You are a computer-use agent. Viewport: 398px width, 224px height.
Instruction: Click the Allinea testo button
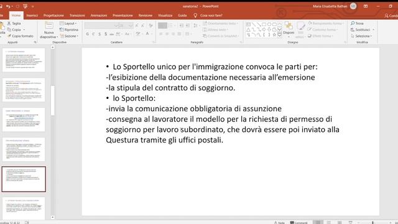point(215,30)
